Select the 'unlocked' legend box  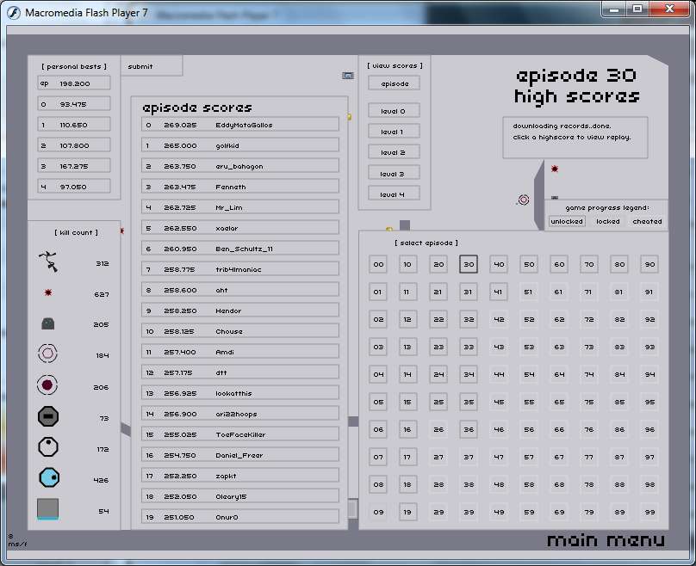click(x=567, y=221)
